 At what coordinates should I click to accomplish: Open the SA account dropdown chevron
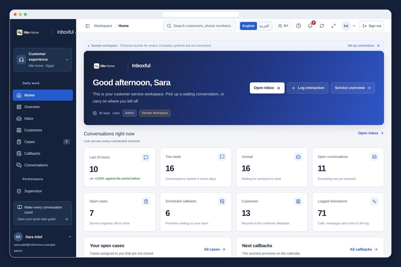(x=354, y=26)
